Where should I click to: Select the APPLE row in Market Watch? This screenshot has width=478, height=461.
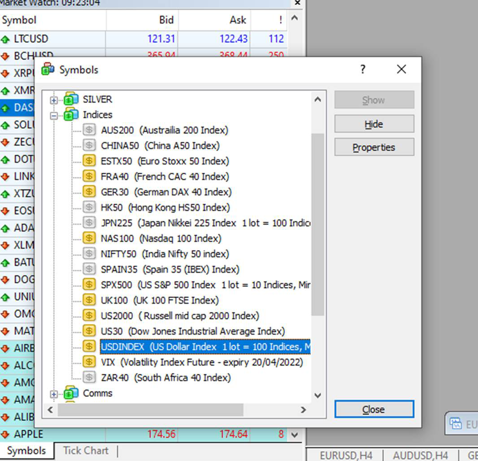143,434
